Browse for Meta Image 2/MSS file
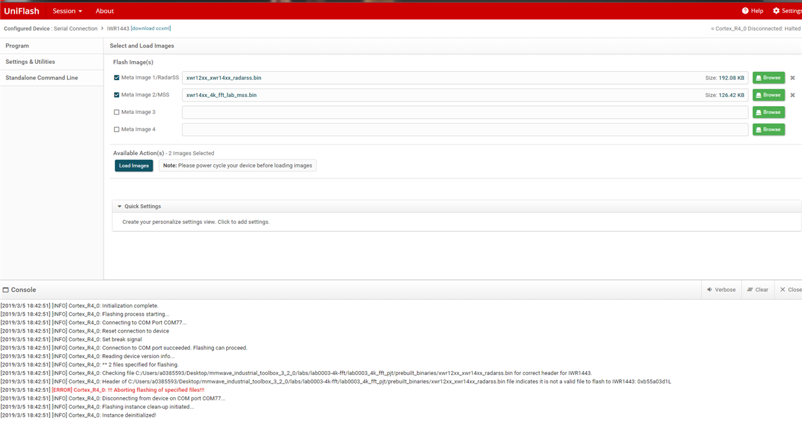The image size is (802, 446). point(768,95)
